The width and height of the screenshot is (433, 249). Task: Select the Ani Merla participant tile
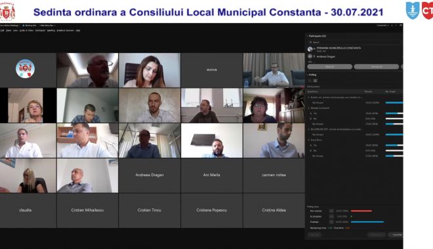tap(211, 176)
